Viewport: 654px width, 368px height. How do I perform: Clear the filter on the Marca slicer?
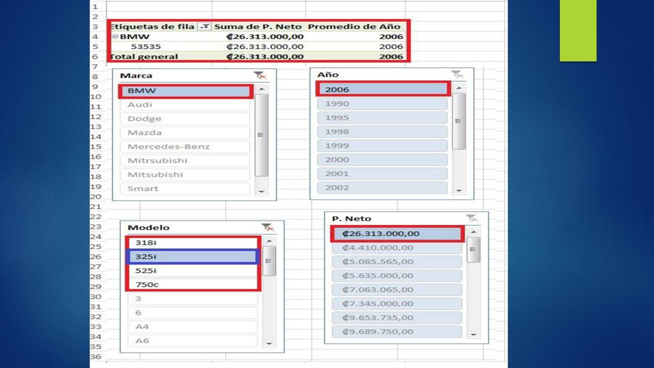point(260,75)
